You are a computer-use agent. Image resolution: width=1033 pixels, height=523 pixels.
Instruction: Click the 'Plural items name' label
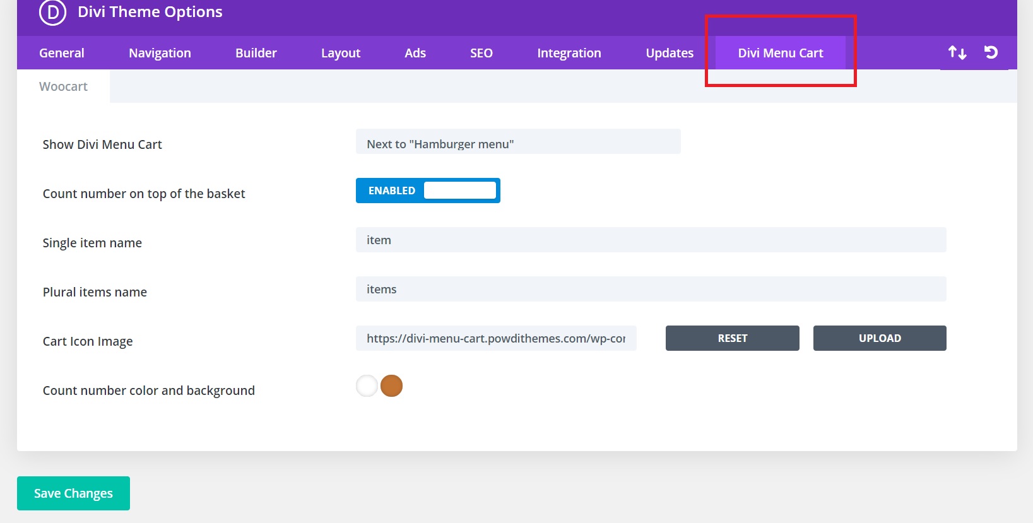95,292
